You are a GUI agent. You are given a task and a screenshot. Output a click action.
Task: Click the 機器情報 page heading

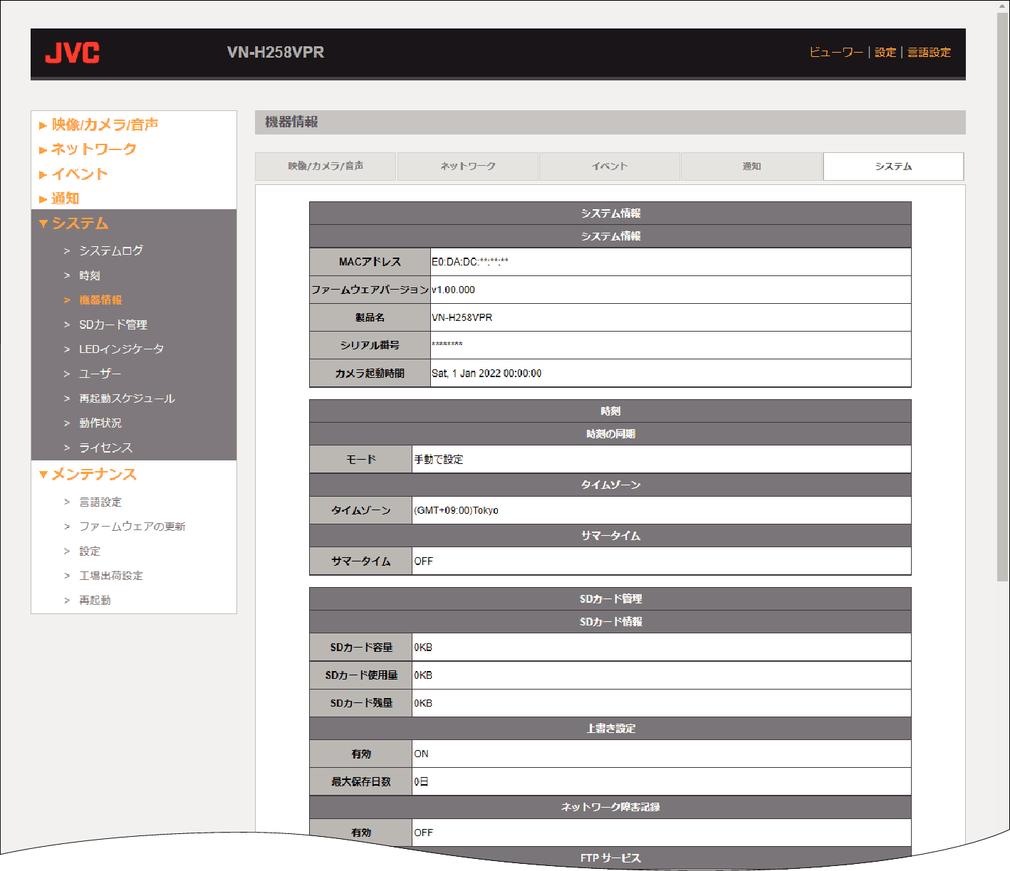291,122
